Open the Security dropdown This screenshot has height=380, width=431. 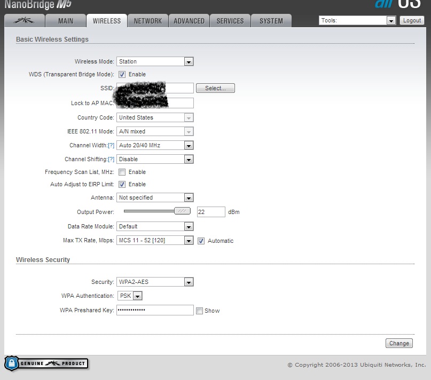155,282
